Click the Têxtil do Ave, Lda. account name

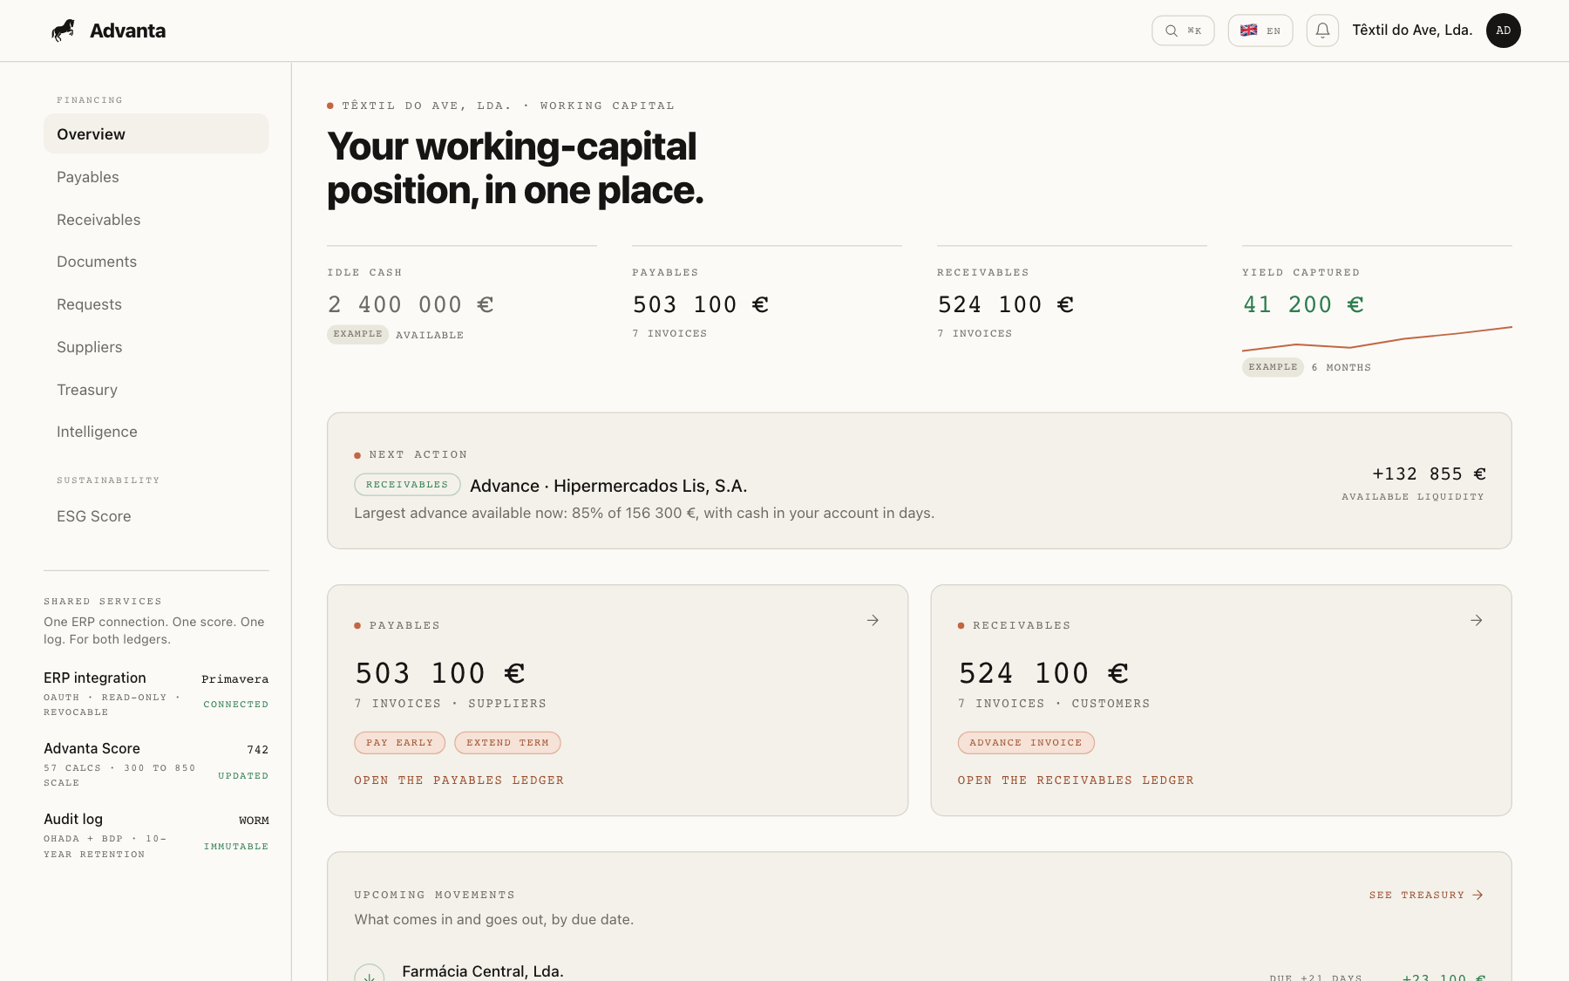(1412, 31)
